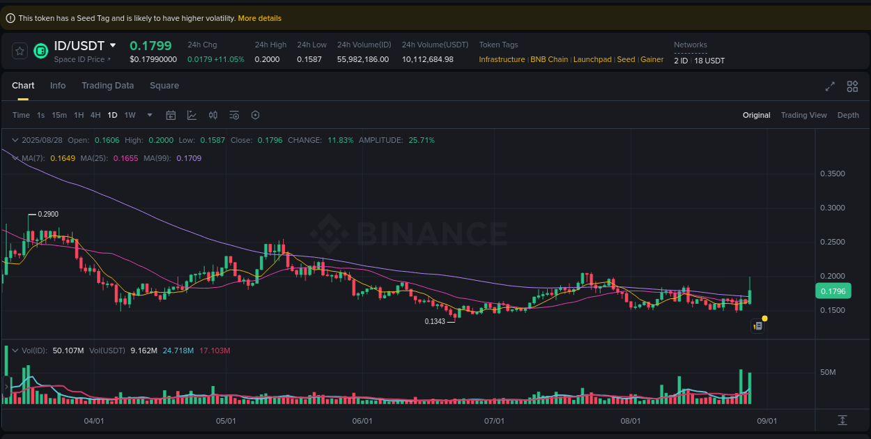This screenshot has width=871, height=439.
Task: Switch chart to Trading View mode
Action: point(803,115)
